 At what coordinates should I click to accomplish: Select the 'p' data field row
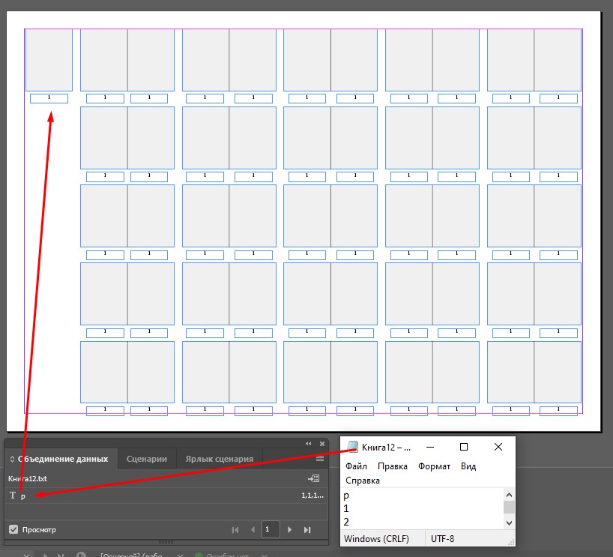166,496
